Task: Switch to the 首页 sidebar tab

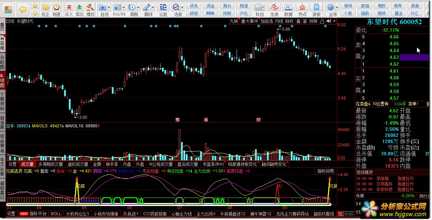Action: coord(2,27)
